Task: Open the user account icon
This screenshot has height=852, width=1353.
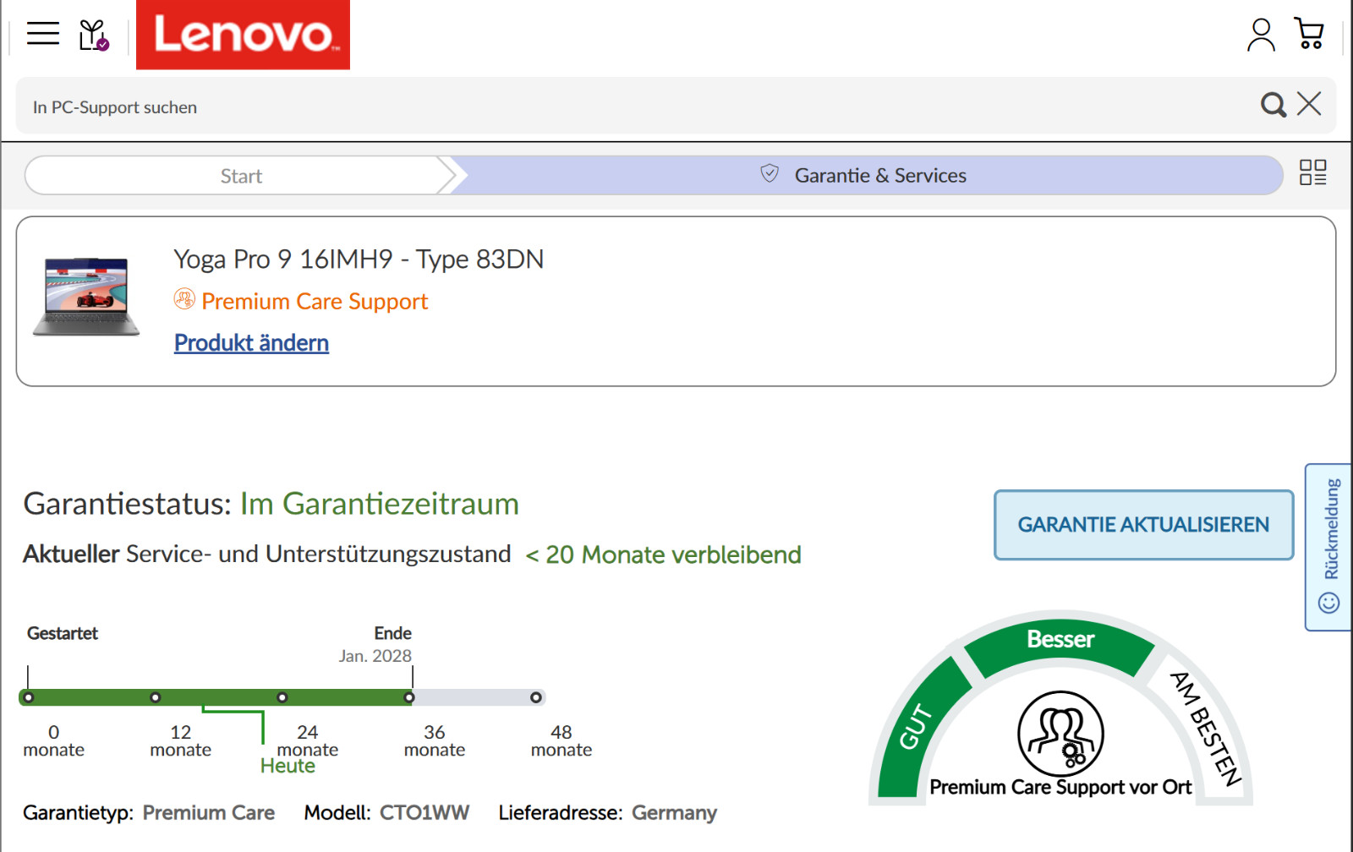Action: coord(1261,35)
